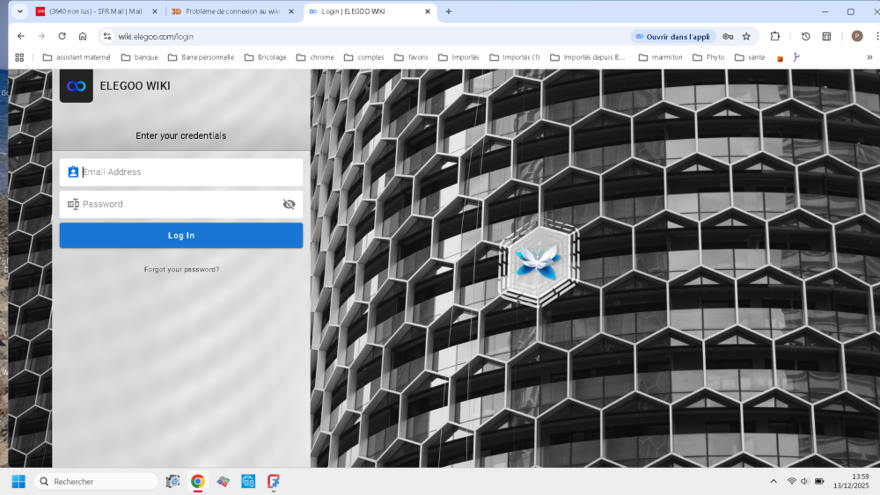Viewport: 880px width, 495px height.
Task: Open the site information icon in address bar
Action: pyautogui.click(x=106, y=36)
